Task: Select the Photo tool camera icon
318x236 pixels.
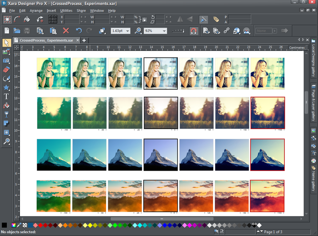Action: (6, 61)
